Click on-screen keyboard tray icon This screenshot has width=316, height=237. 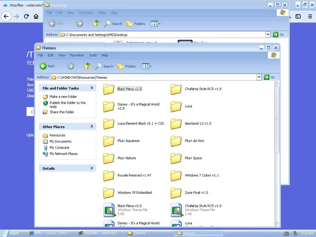pyautogui.click(x=286, y=234)
